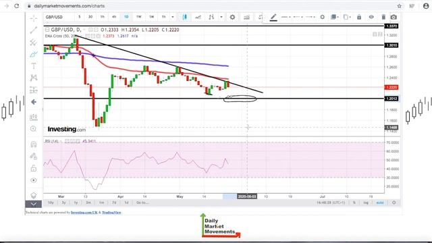Set the time range to 3m
Viewport: 432px width, 243px height.
click(x=88, y=202)
